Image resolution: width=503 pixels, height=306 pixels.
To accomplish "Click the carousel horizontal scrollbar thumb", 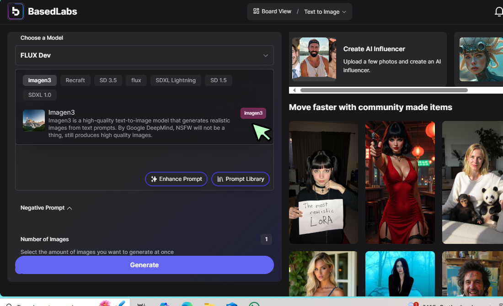I will [x=384, y=90].
